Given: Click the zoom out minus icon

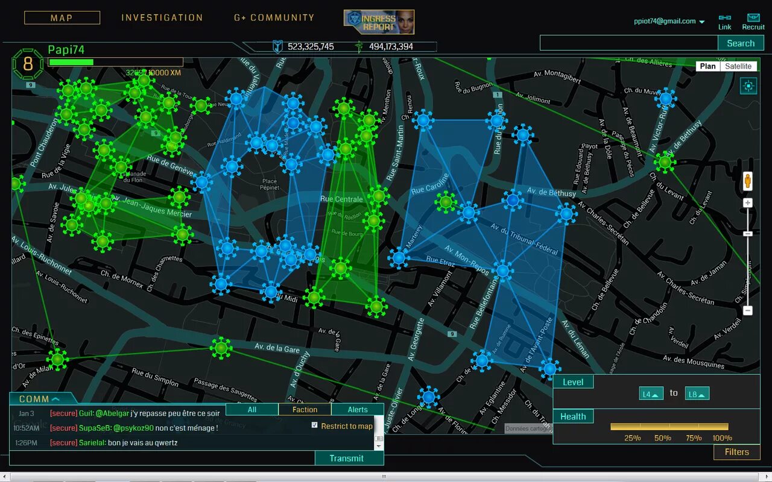Looking at the screenshot, I should click(748, 311).
